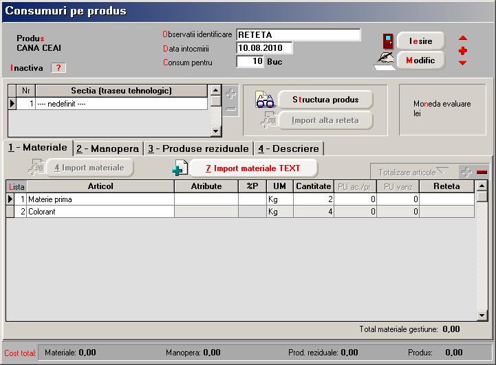Click the document-plus icon beside Import materiale TEXT

coord(180,168)
